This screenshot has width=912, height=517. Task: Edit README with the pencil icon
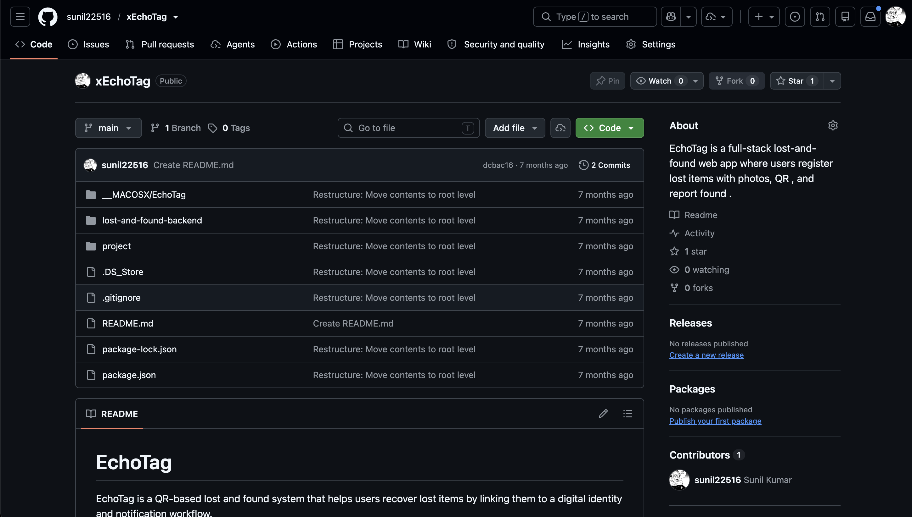(603, 414)
